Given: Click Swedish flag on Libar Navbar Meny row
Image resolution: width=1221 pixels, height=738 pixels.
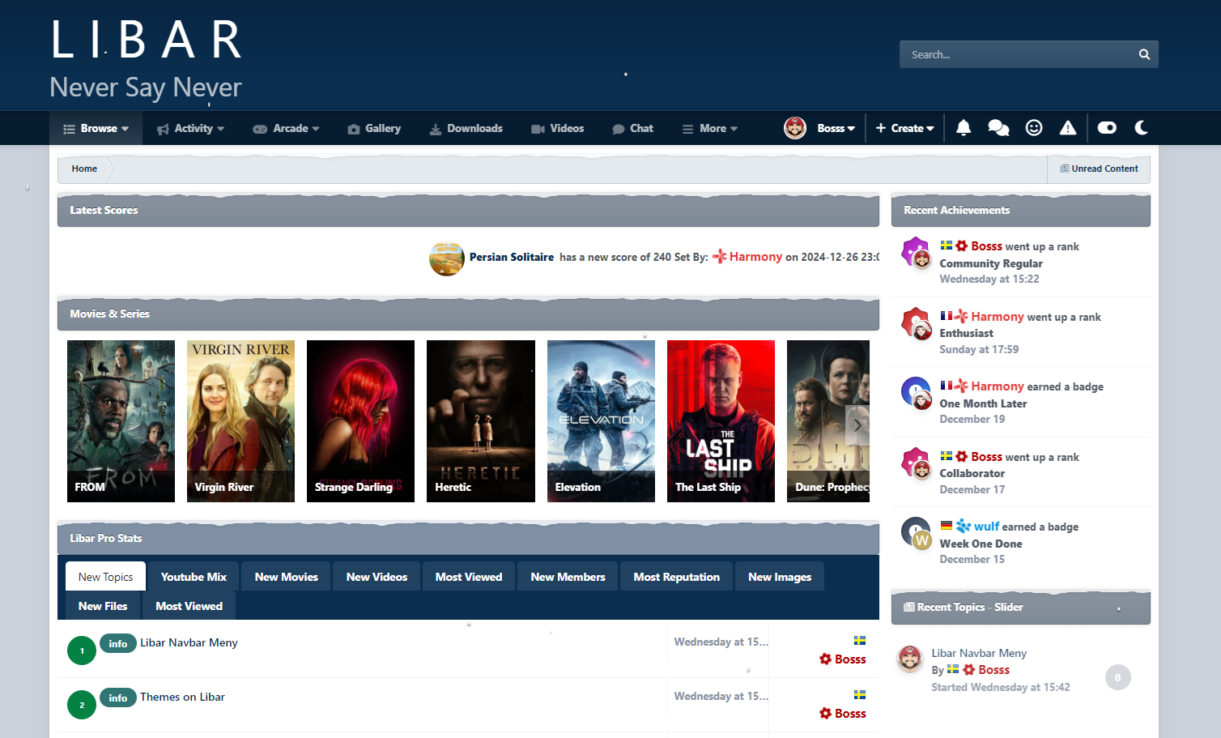Looking at the screenshot, I should click(x=860, y=640).
